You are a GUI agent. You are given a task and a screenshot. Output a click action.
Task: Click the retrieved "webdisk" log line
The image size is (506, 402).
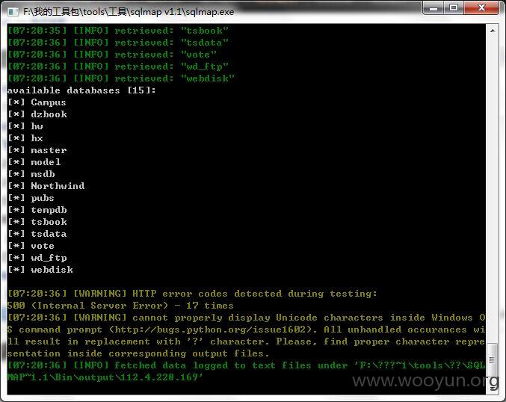pos(121,78)
